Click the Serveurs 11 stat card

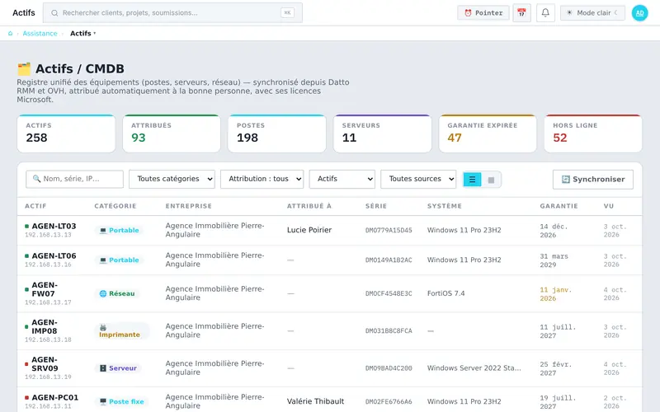(382, 133)
